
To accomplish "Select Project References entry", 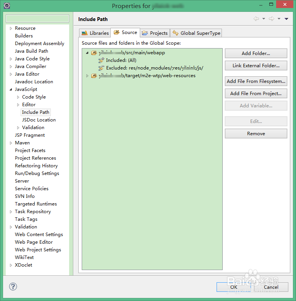I will (x=36, y=158).
